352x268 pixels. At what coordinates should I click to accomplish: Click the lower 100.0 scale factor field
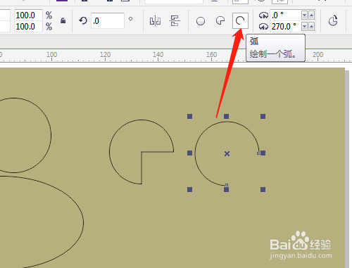28,26
